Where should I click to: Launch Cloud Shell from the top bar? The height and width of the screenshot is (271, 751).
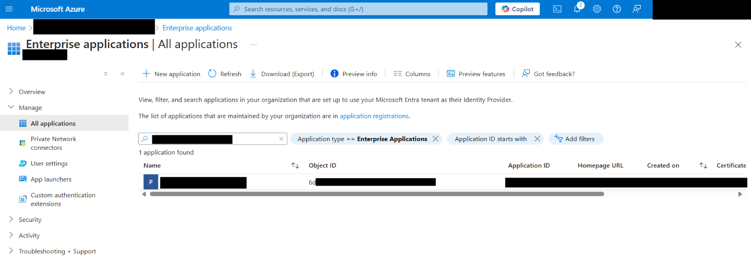point(557,9)
